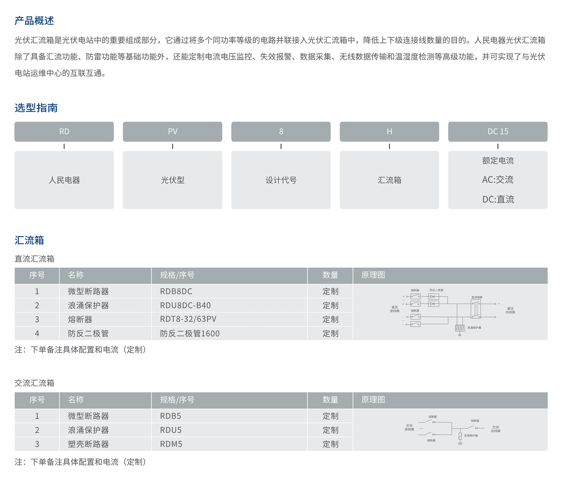
Task: Select the 额定电流 label
Action: point(498,161)
